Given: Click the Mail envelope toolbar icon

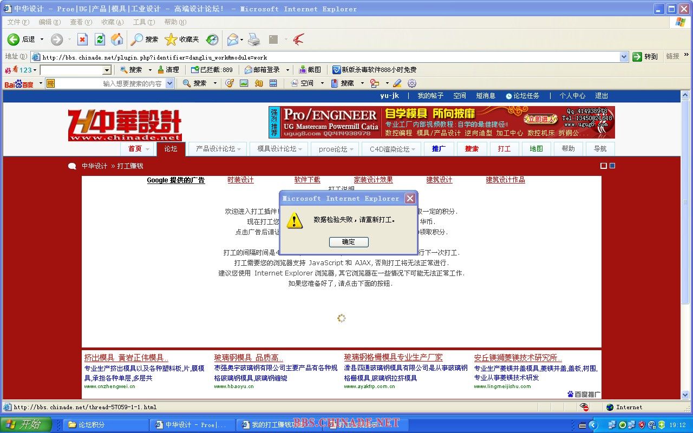Looking at the screenshot, I should click(233, 39).
